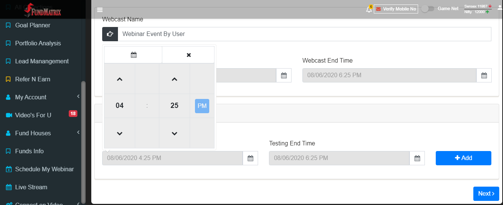Open the Testing End Time calendar icon
This screenshot has height=205, width=503.
coord(417,158)
